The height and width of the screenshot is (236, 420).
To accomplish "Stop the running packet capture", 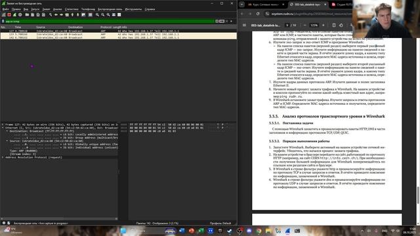I will [x=9, y=14].
